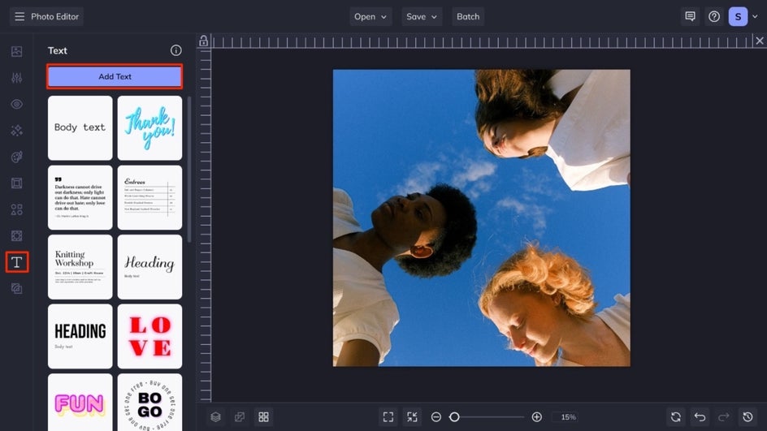Screen dimensions: 767x431
Task: Open the edit history icon
Action: click(x=748, y=417)
